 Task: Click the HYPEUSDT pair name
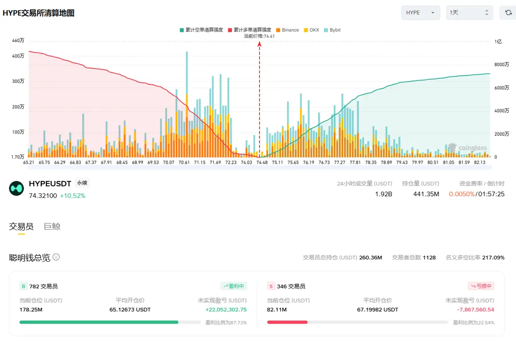[50, 184]
